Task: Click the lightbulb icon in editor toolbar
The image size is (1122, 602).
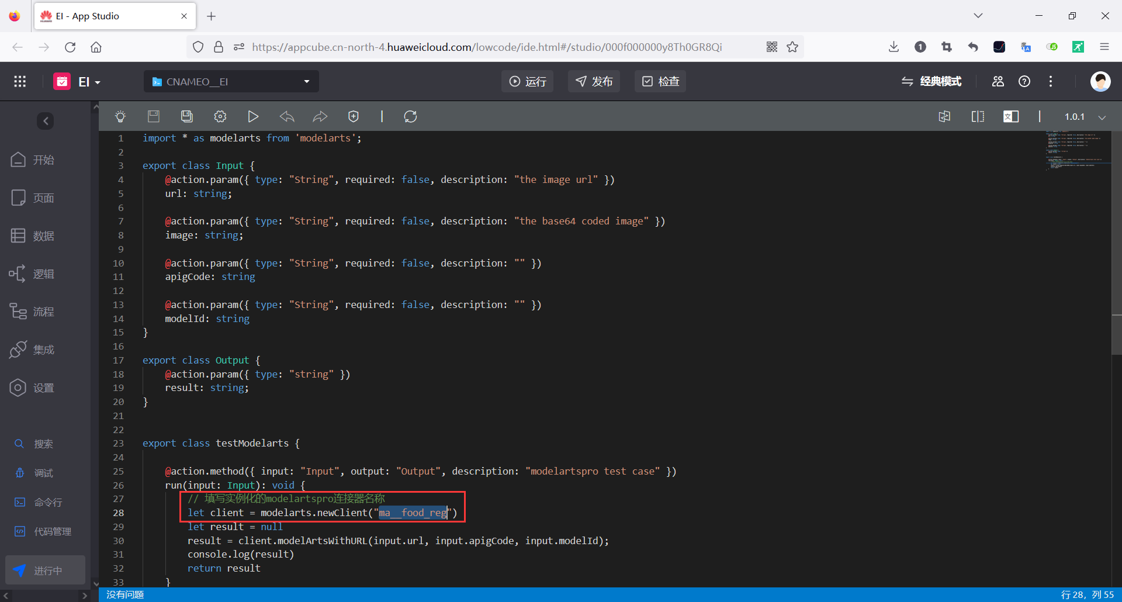Action: pos(120,116)
